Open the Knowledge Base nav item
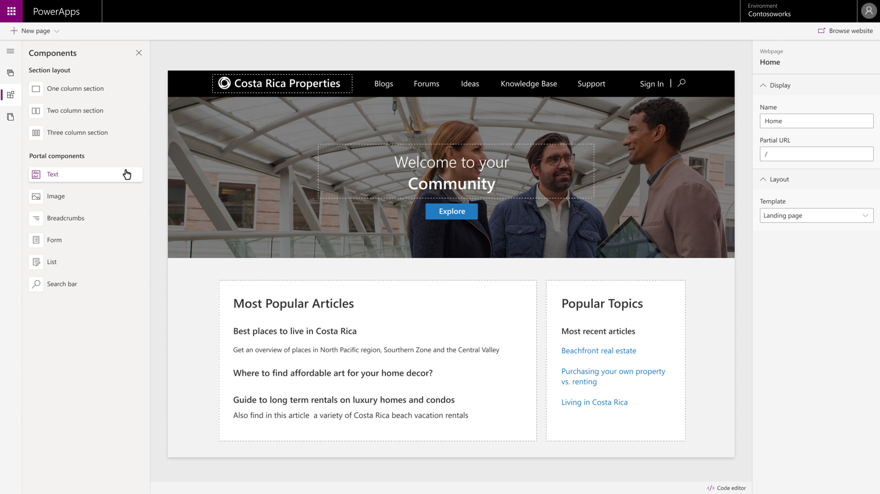 [528, 83]
